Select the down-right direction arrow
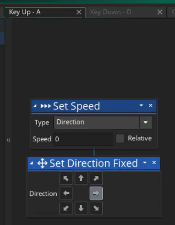This screenshot has width=175, height=225. pyautogui.click(x=96, y=209)
